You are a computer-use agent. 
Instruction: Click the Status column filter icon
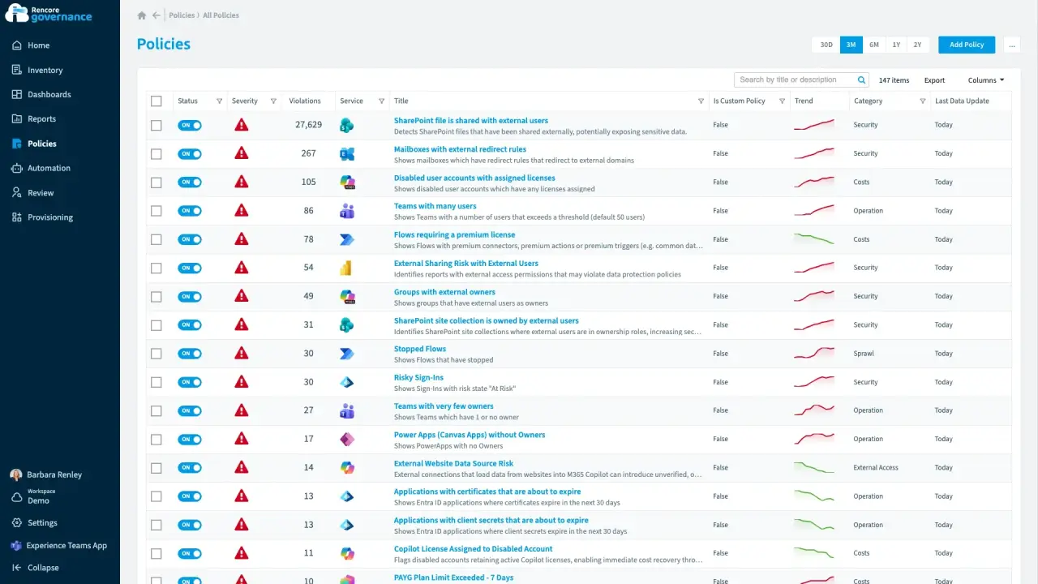219,101
